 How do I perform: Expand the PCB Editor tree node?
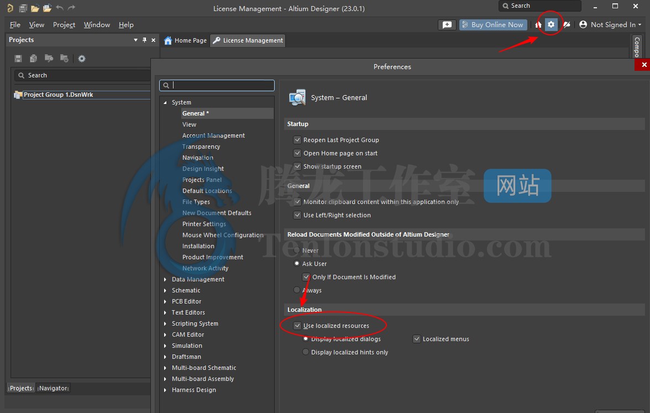[165, 301]
